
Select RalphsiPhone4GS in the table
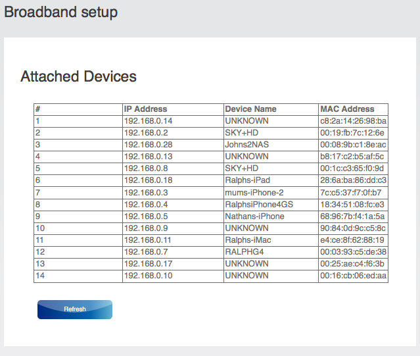click(259, 204)
